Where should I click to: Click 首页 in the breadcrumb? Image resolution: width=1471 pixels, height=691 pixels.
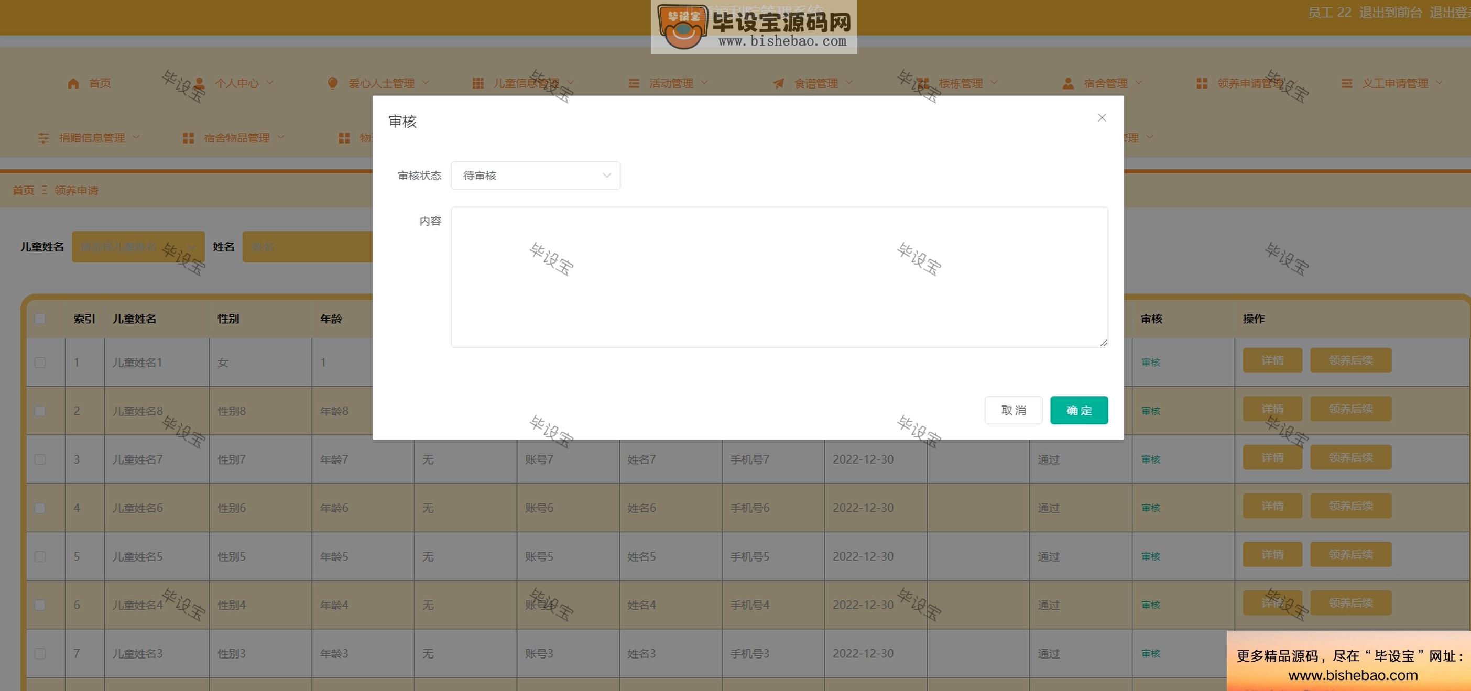click(24, 190)
